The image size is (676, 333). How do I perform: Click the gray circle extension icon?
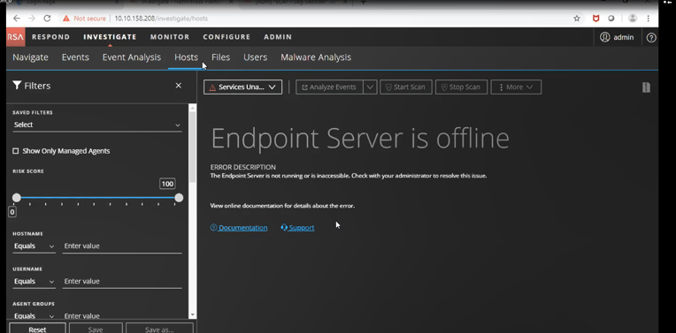[x=611, y=19]
